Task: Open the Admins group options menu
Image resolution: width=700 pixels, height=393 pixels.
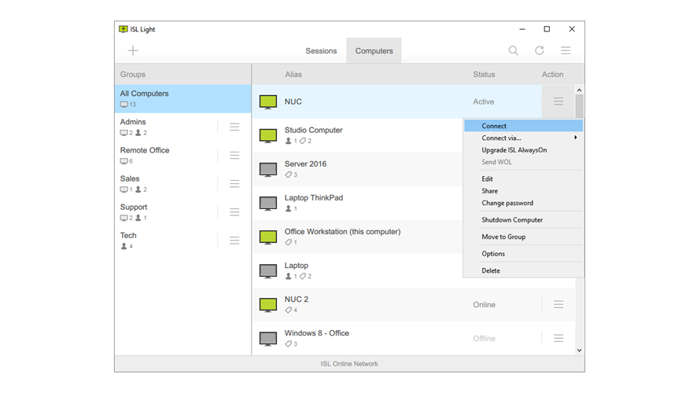Action: (x=234, y=127)
